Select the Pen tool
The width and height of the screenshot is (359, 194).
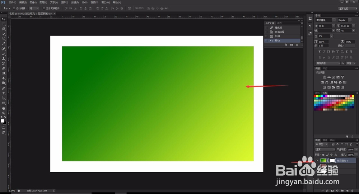(4, 88)
